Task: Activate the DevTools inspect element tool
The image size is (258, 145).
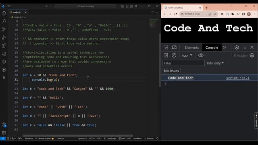Action: [166, 48]
